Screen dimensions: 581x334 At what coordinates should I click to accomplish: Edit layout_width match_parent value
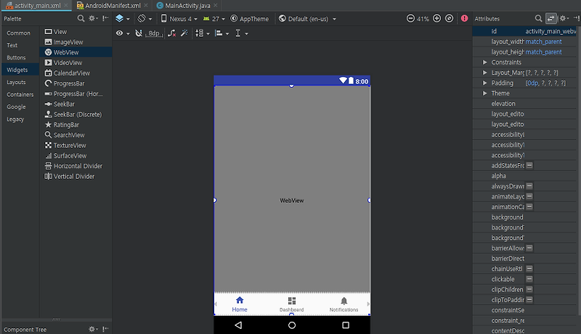pyautogui.click(x=550, y=42)
